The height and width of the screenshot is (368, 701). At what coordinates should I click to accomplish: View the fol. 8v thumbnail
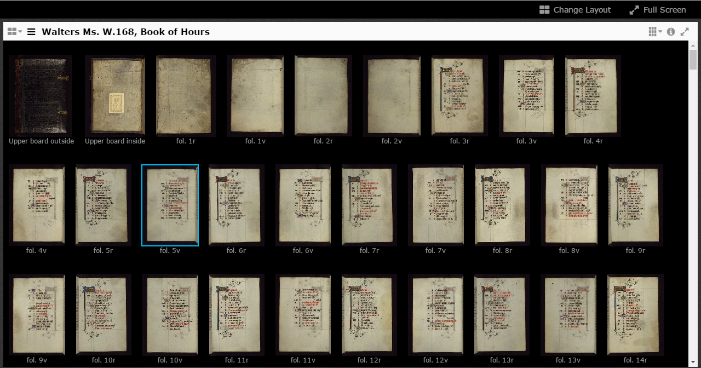click(569, 205)
